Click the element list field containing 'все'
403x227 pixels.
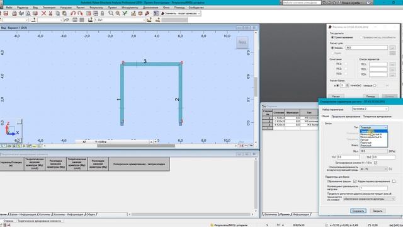coord(366,48)
